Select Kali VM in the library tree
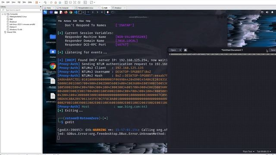This screenshot has height=155, width=276. [x=11, y=19]
